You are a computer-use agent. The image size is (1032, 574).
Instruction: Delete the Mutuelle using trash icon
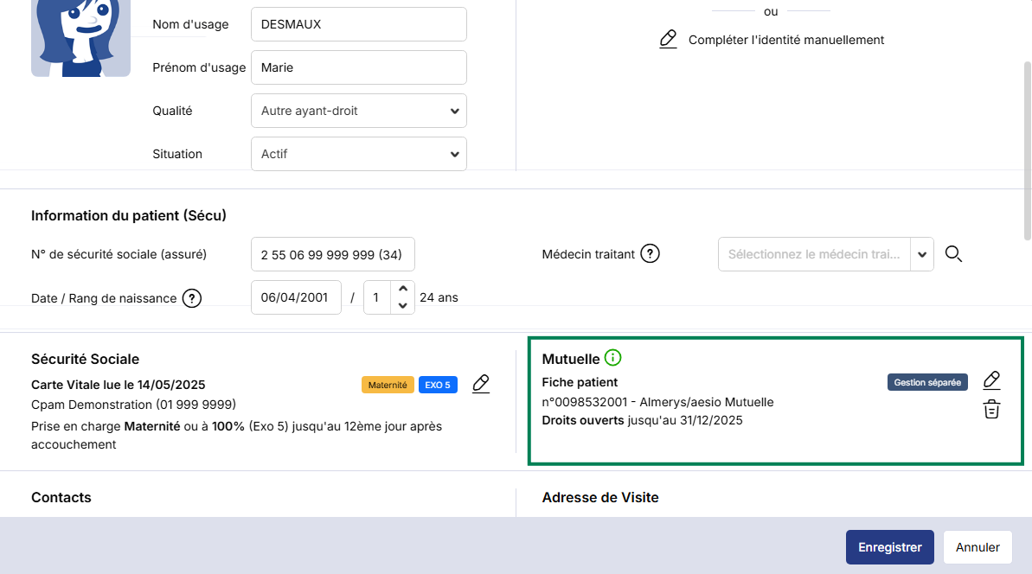click(x=991, y=410)
